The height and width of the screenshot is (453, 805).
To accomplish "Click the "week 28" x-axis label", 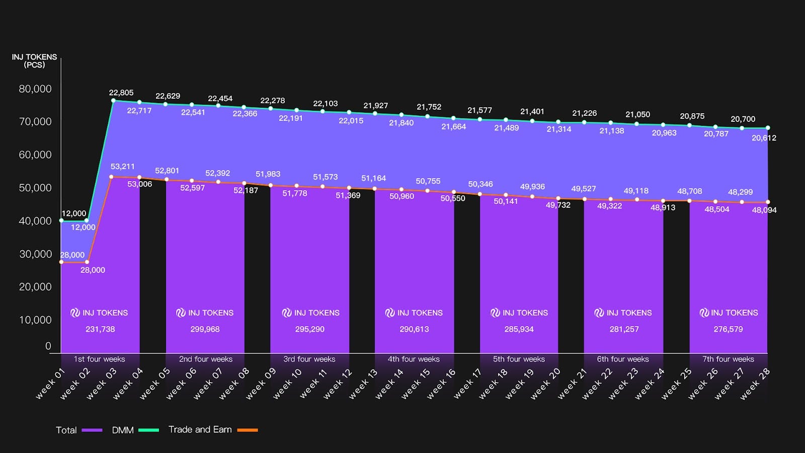I will pyautogui.click(x=755, y=384).
